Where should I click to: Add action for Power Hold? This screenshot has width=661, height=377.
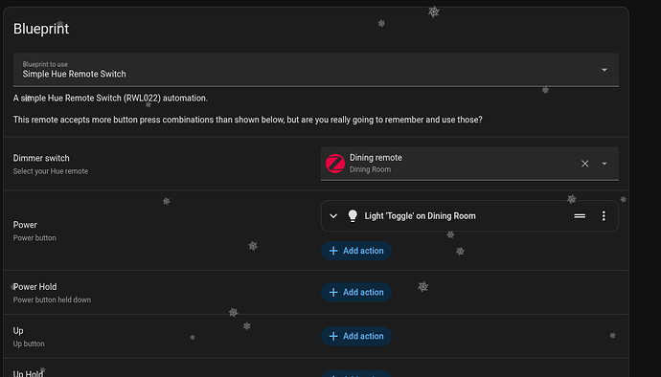[356, 293]
